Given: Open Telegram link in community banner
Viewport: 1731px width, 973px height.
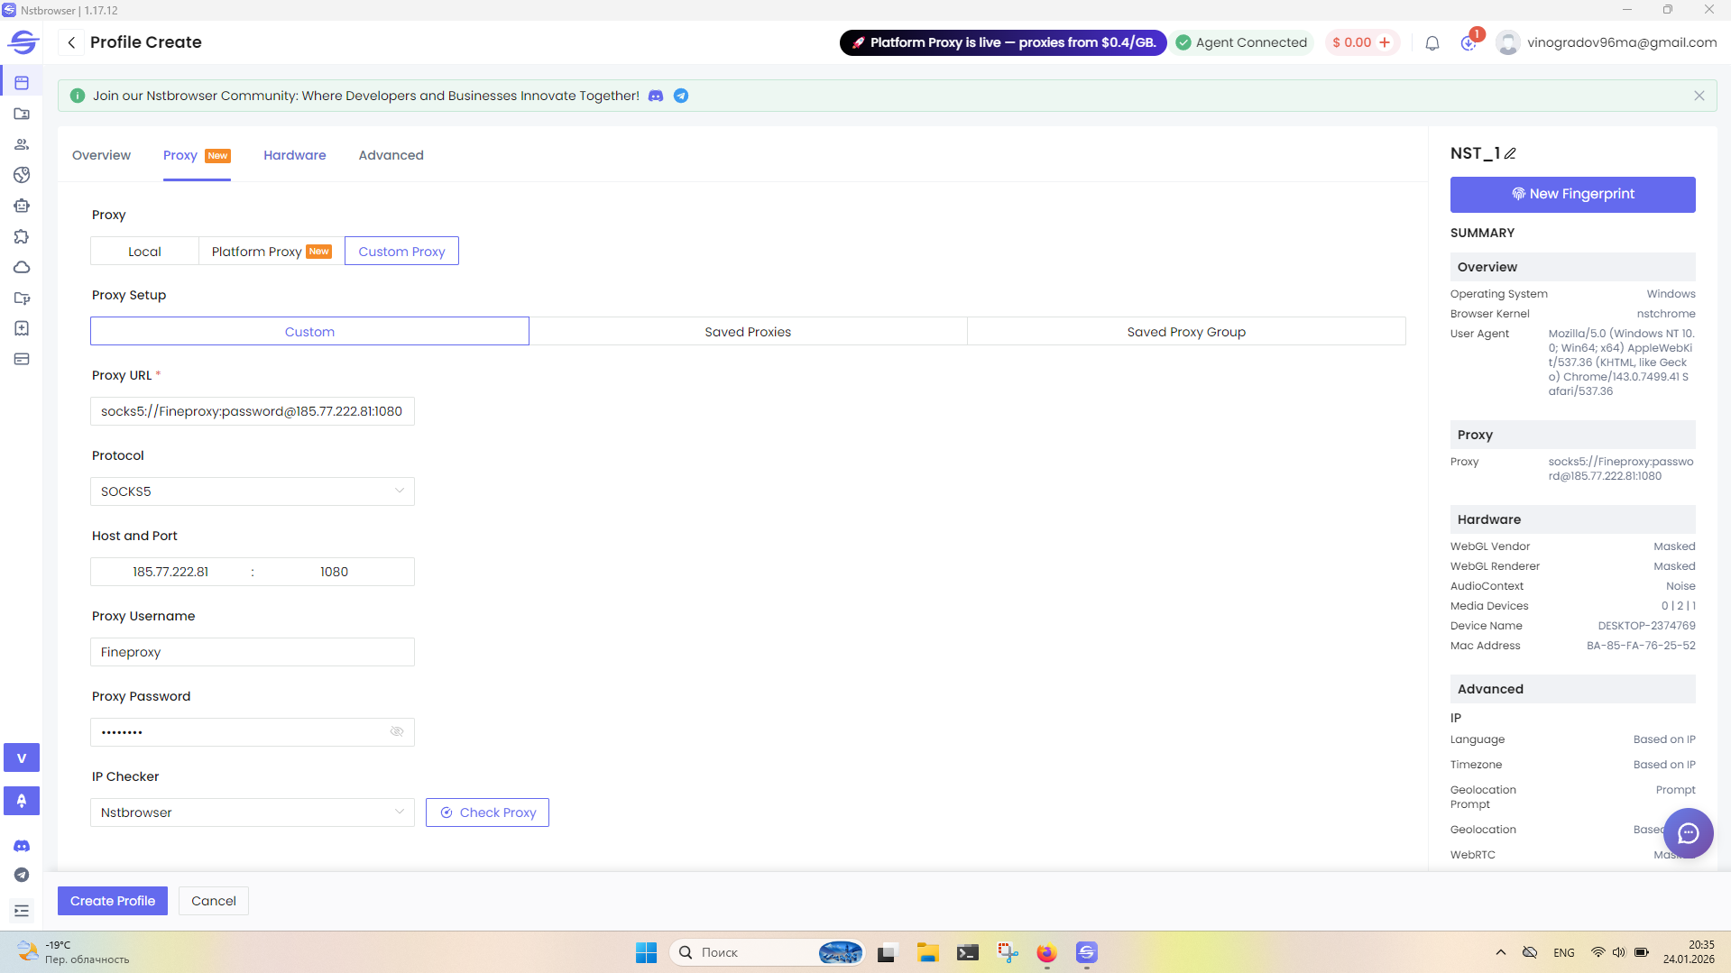Looking at the screenshot, I should [x=681, y=96].
